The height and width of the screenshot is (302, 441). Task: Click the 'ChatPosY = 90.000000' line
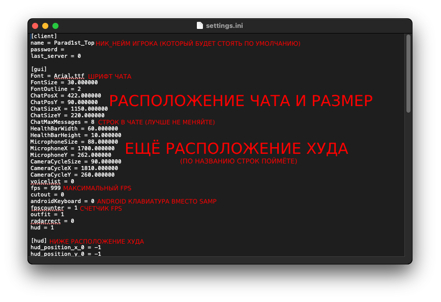tap(64, 102)
